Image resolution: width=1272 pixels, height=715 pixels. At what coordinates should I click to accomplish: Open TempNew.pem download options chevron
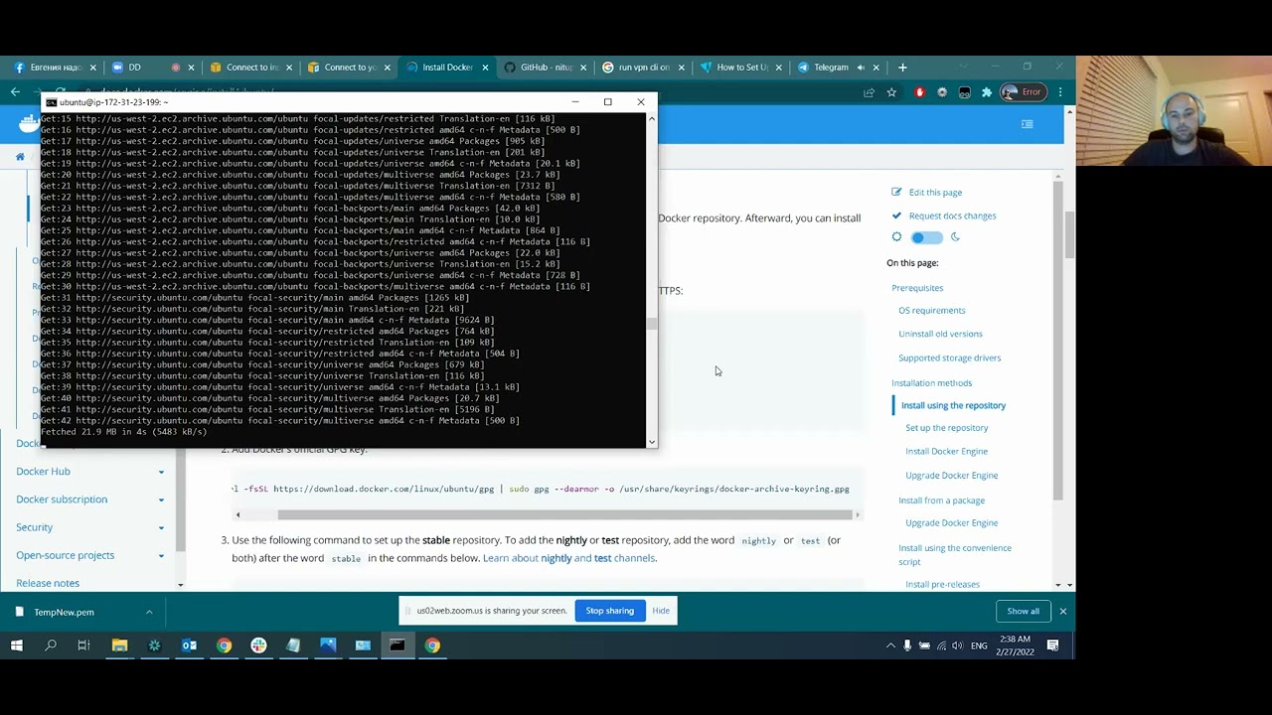[x=149, y=612]
